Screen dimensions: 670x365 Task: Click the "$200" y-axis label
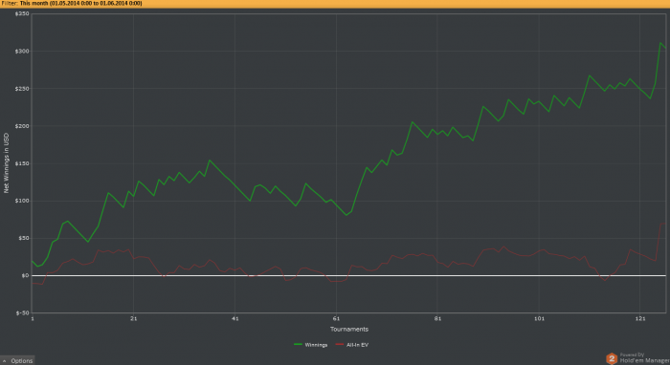tap(22, 126)
